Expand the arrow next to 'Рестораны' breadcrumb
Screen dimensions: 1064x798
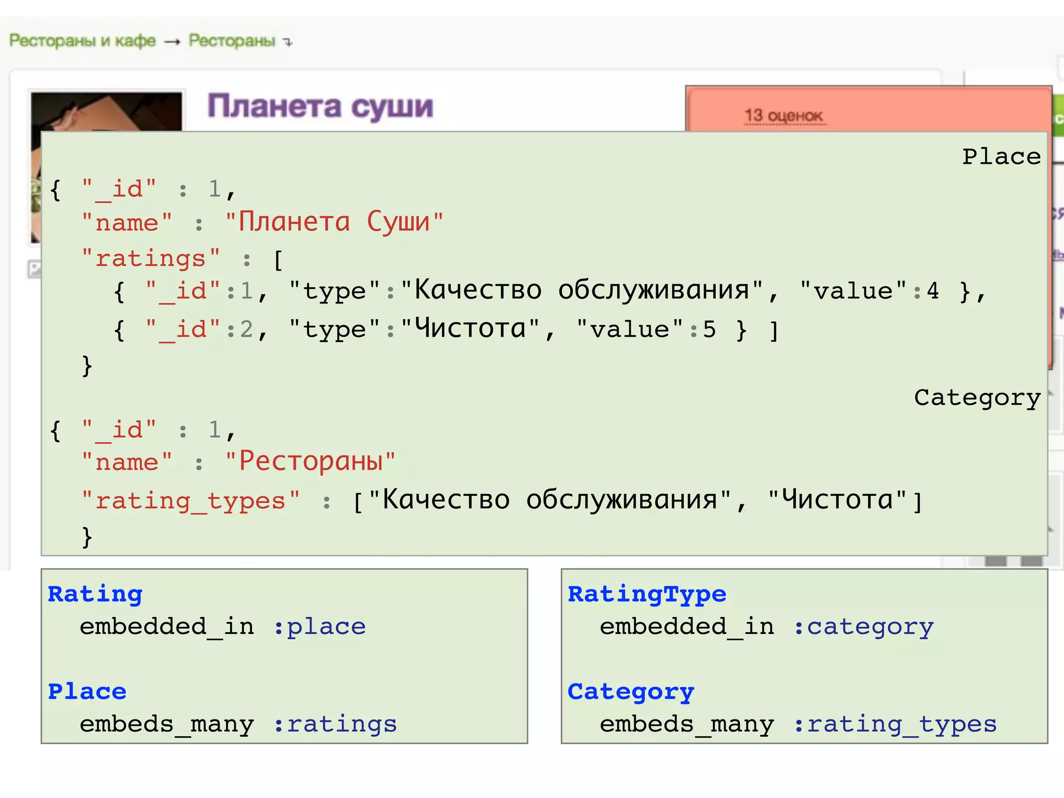288,42
